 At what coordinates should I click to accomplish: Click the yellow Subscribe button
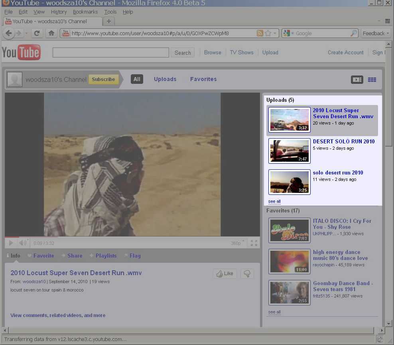(103, 79)
